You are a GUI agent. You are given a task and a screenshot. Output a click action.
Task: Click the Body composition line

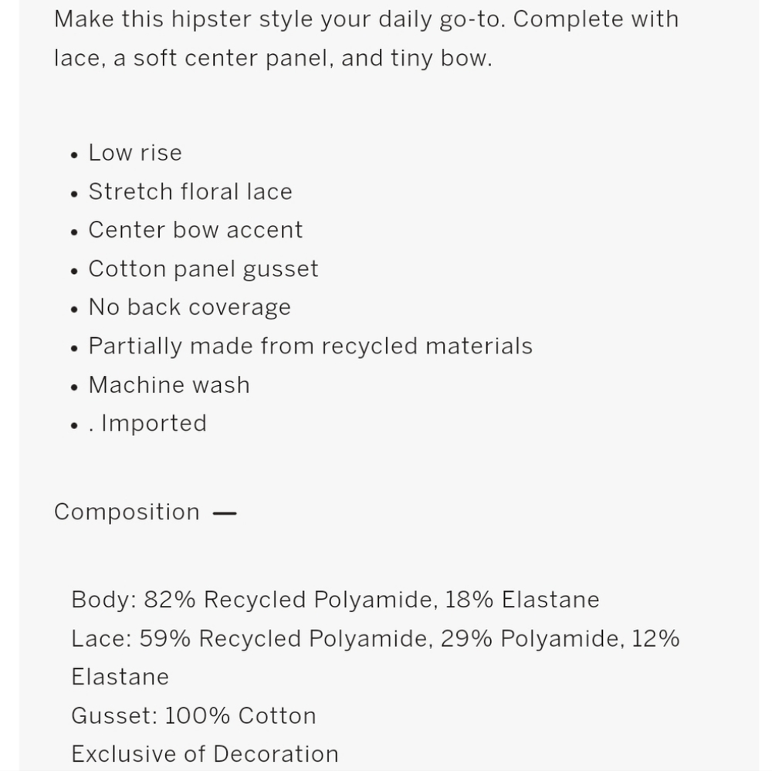tap(335, 600)
